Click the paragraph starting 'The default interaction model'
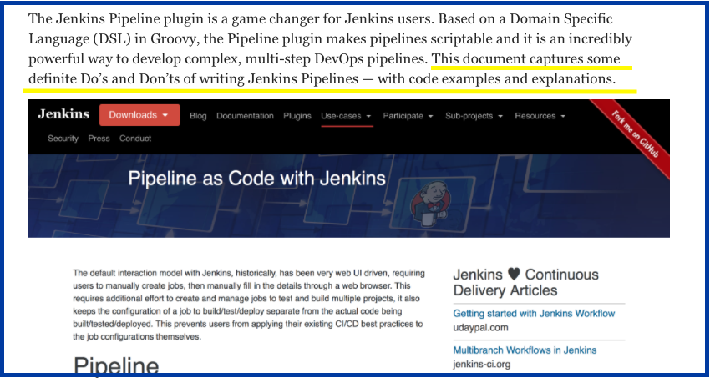This screenshot has width=710, height=378. [249, 305]
